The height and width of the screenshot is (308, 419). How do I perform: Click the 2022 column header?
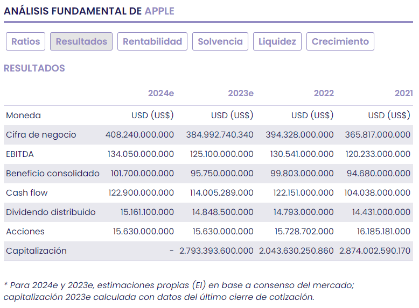(324, 93)
